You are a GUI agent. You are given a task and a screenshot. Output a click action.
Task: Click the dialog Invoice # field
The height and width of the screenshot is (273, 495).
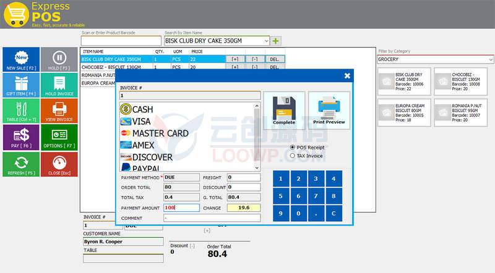coord(190,95)
